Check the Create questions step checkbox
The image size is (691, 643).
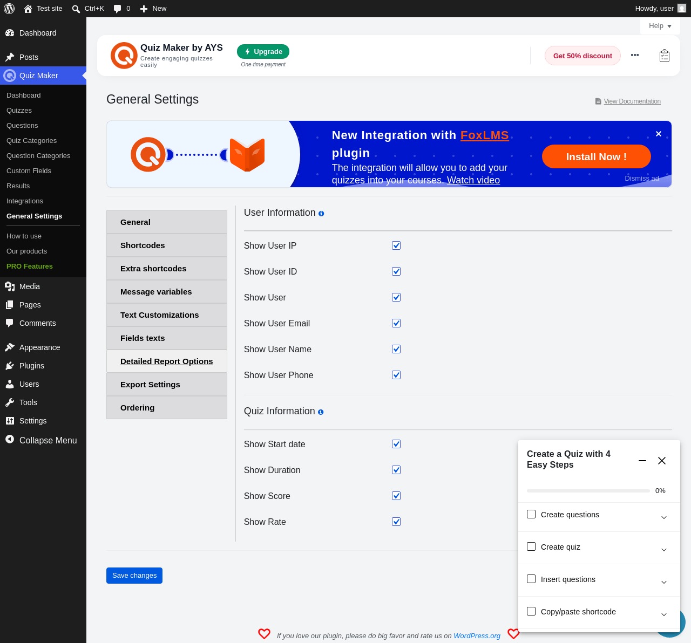click(531, 514)
